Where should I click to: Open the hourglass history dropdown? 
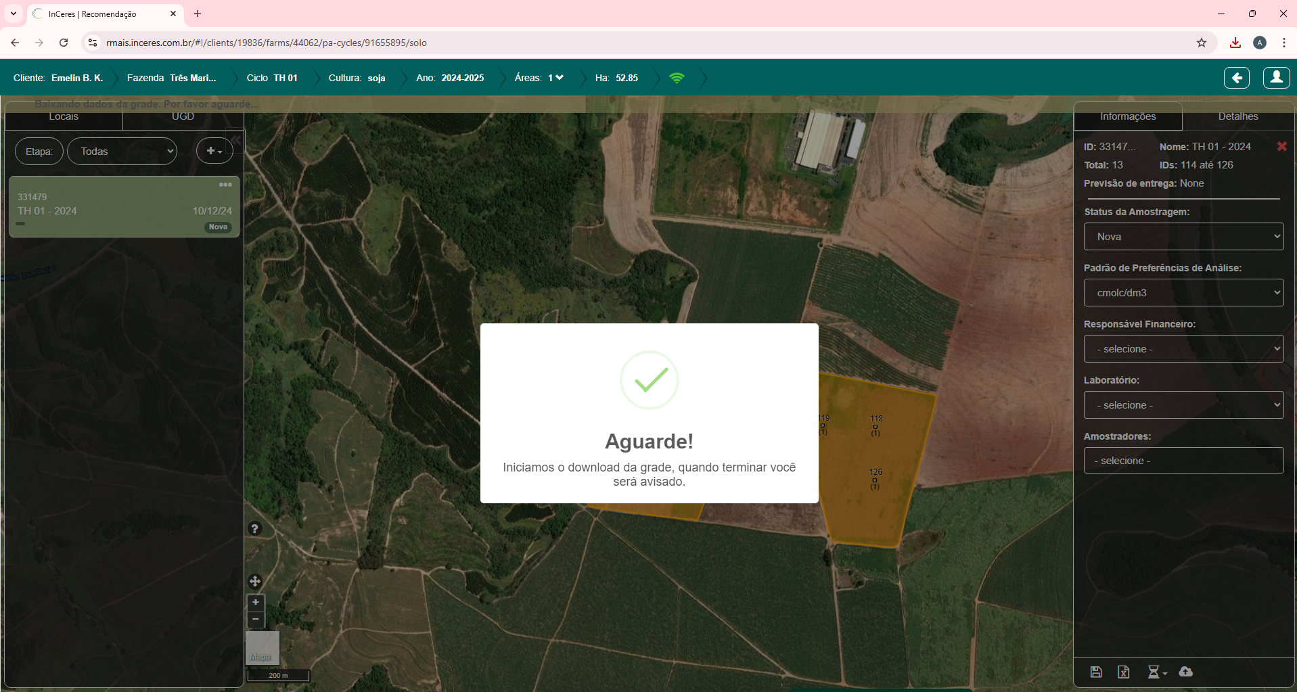[x=1157, y=672]
